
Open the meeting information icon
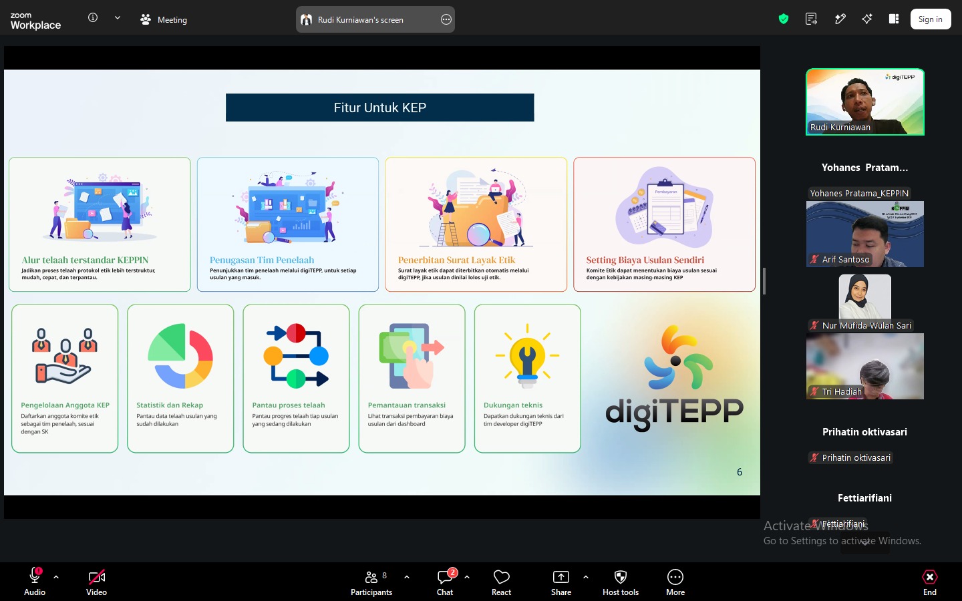(x=93, y=18)
